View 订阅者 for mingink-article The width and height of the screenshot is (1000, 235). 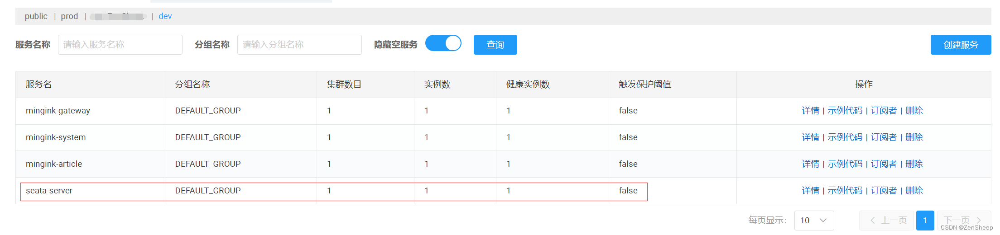(x=884, y=164)
